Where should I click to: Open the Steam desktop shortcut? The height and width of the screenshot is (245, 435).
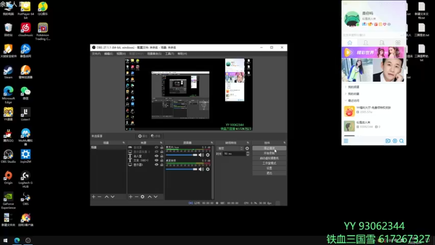8,72
